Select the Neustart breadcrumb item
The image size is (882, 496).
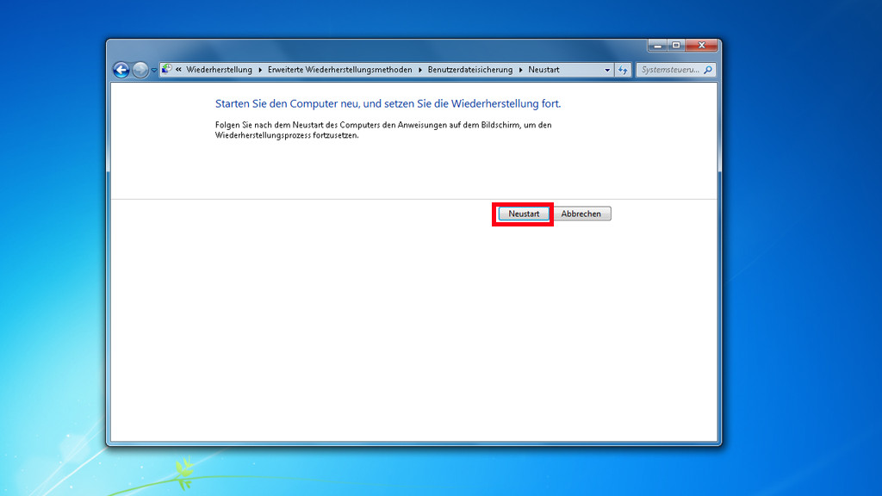point(544,70)
